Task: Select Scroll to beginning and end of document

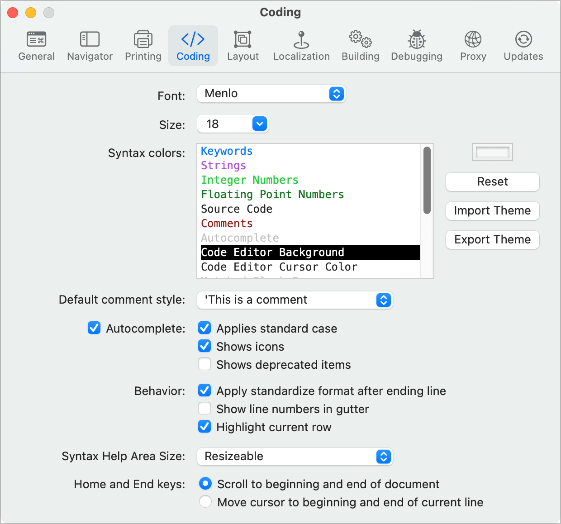Action: click(205, 484)
